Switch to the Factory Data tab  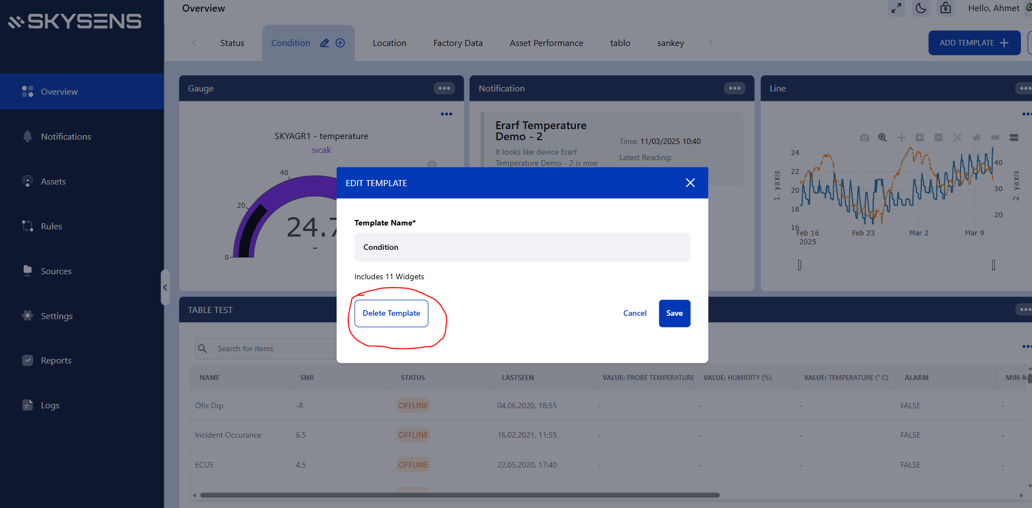(458, 43)
